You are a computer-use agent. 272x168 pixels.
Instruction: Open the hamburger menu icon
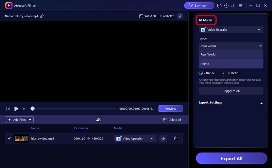pos(241,6)
